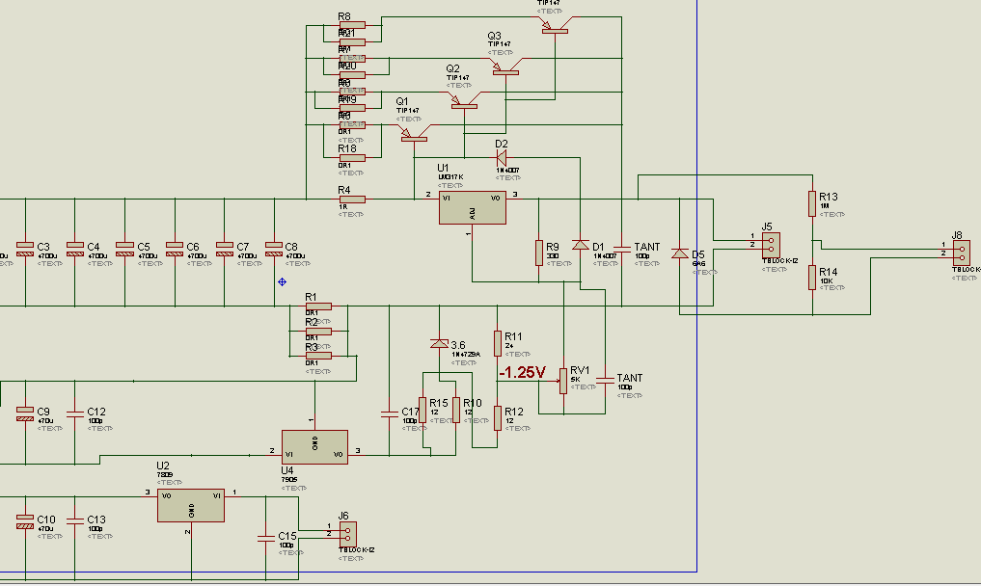Select capacitor C6 symbol

(175, 249)
